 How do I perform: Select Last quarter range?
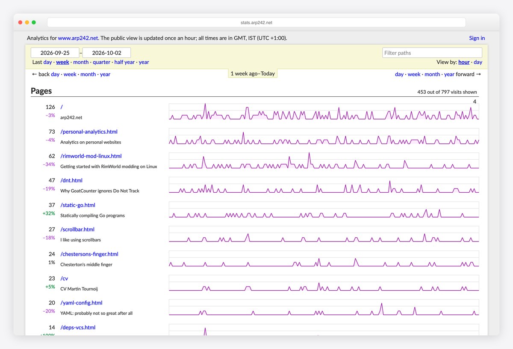click(101, 62)
